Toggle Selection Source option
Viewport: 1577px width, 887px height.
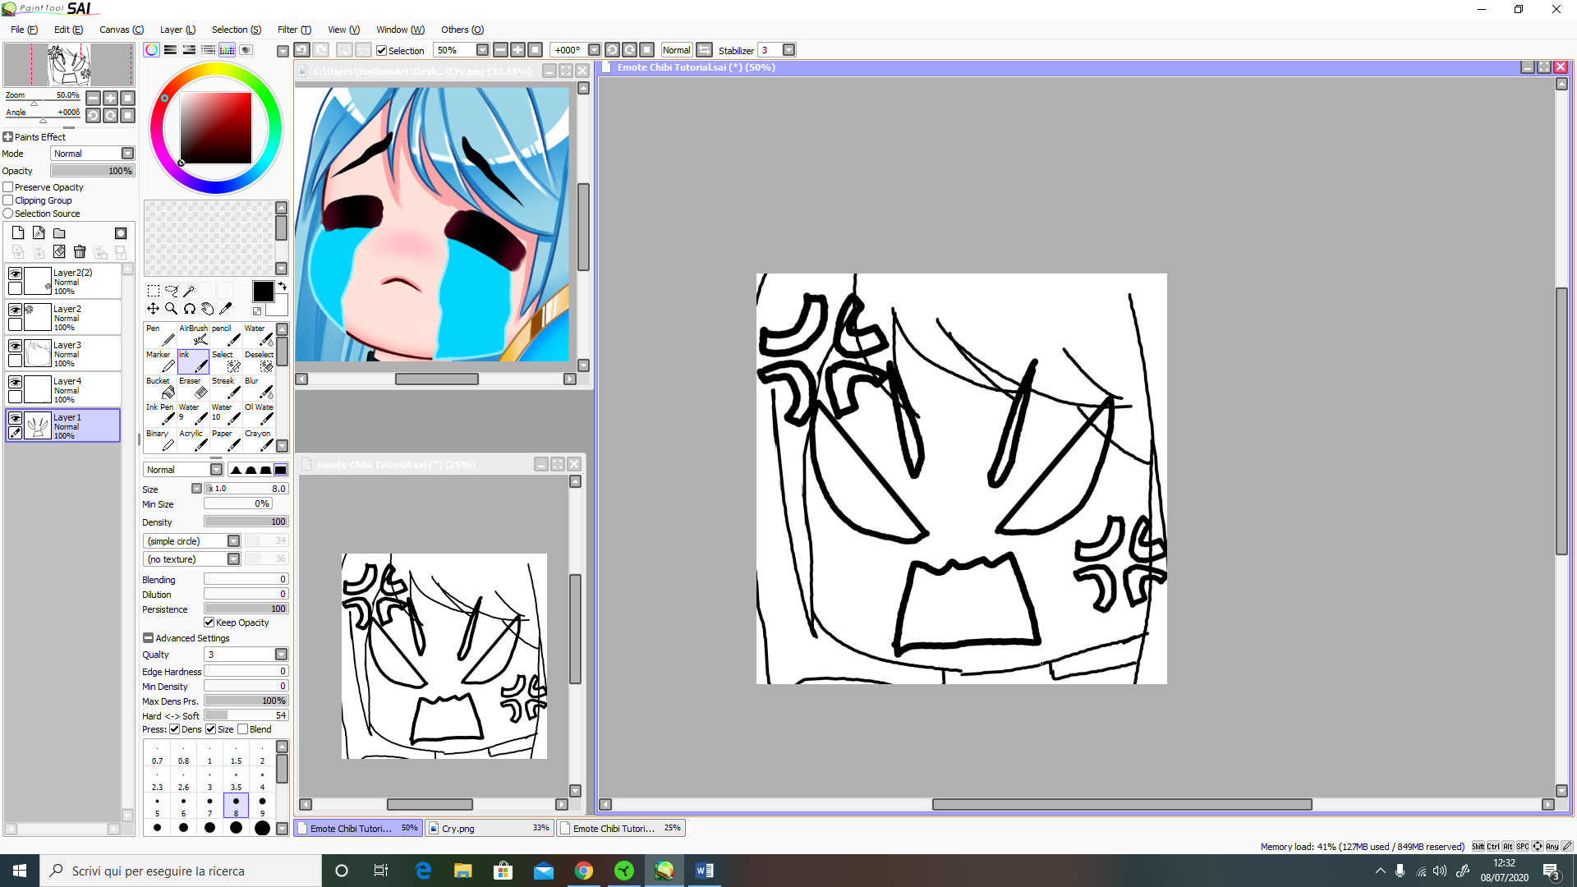(x=8, y=214)
